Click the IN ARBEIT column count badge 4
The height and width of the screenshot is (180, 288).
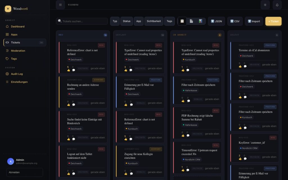point(220,35)
